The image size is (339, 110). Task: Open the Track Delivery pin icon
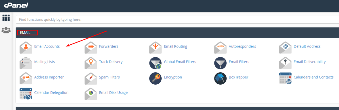(91, 63)
